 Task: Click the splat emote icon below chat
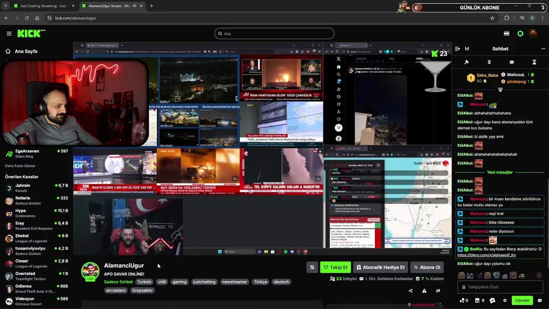pyautogui.click(x=492, y=300)
